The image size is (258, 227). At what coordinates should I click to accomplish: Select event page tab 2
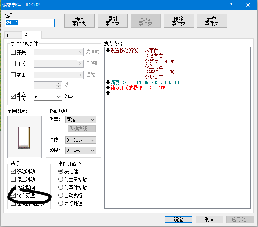coord(31,34)
